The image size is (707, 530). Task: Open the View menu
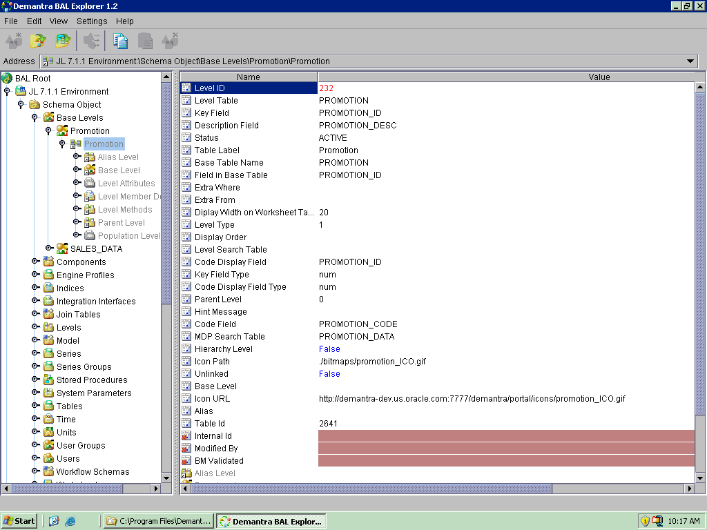[x=59, y=21]
